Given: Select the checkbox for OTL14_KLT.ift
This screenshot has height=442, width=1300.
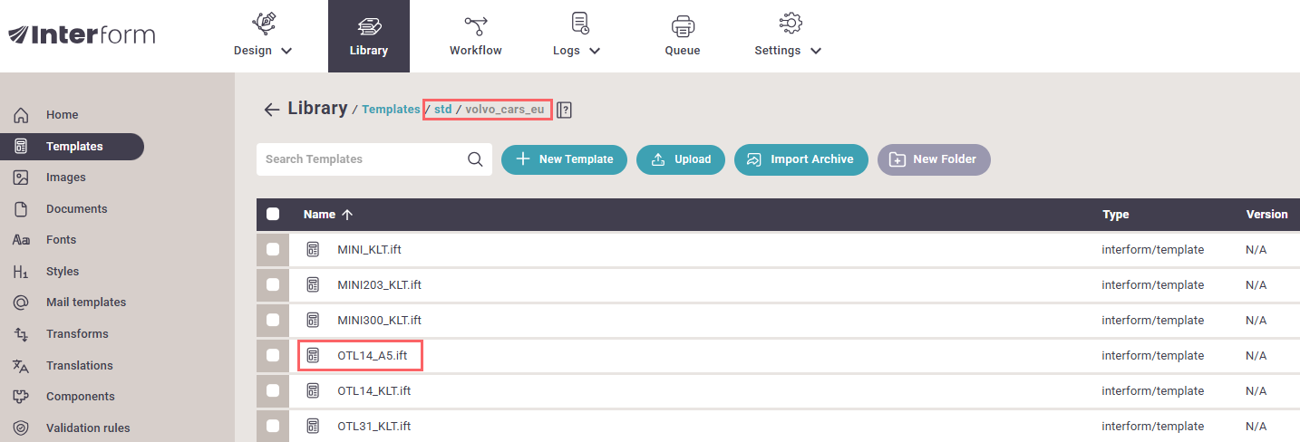Looking at the screenshot, I should [x=273, y=391].
